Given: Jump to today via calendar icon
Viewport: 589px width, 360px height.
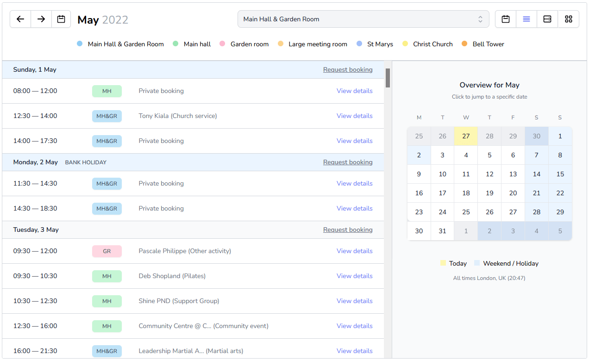Looking at the screenshot, I should click(x=61, y=19).
